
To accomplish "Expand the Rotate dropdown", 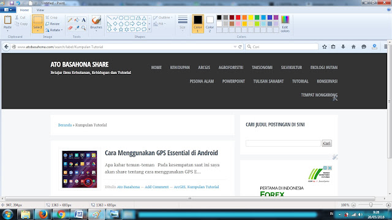I will tap(54, 30).
